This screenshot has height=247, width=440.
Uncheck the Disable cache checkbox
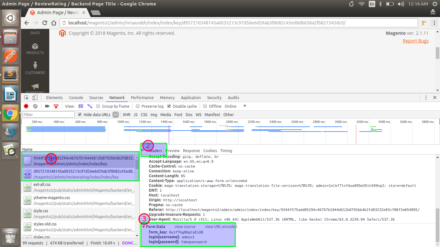tap(169, 106)
